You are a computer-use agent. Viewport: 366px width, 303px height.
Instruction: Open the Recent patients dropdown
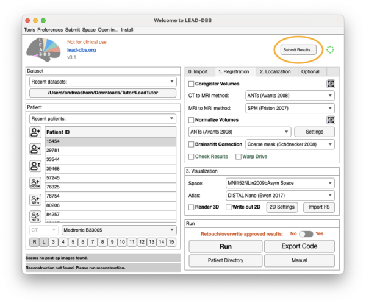102,119
